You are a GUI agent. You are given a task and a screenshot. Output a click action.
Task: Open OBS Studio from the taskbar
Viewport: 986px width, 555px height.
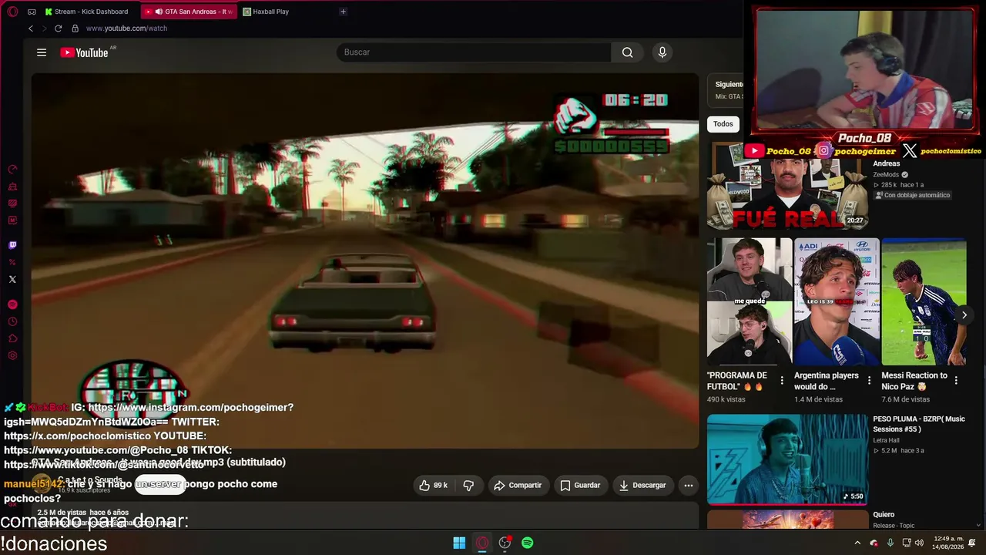[505, 543]
